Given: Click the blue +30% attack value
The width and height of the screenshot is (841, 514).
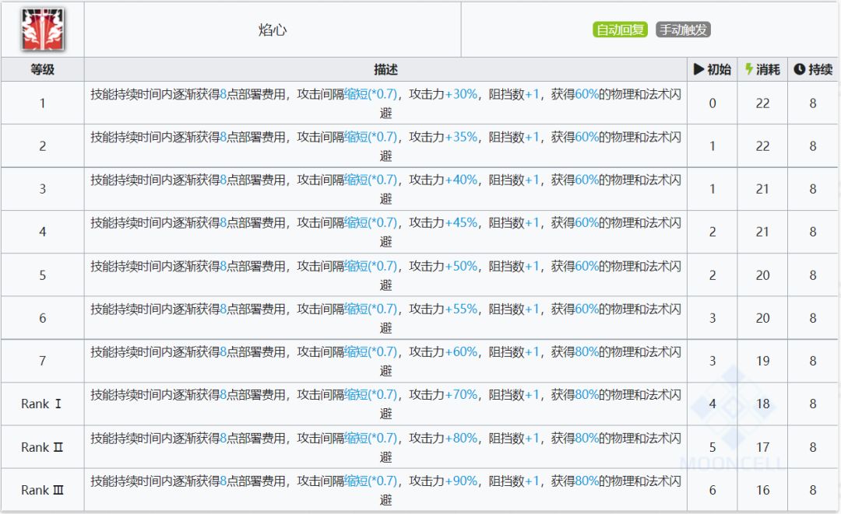Looking at the screenshot, I should 461,93.
